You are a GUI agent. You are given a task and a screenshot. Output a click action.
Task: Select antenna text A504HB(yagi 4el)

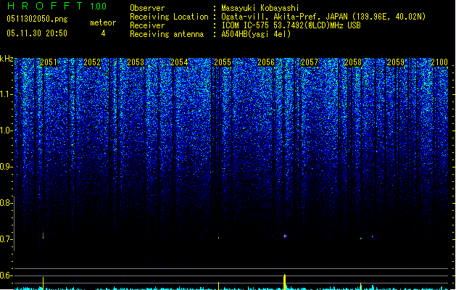(256, 34)
